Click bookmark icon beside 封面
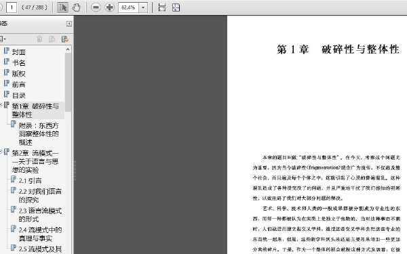Viewport: 407px width, 254px height. pos(7,51)
